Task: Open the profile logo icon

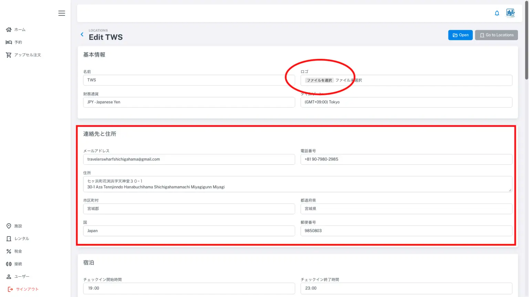Action: (510, 13)
